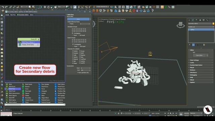Toggle the Velocity channel checkbox
This screenshot has width=215, height=121.
[73, 57]
